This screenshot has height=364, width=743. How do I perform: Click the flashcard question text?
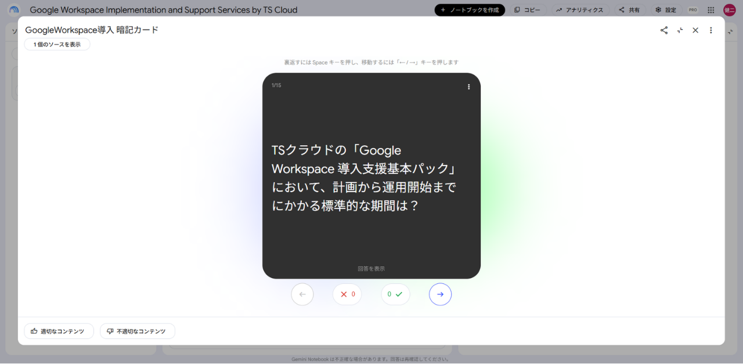click(x=365, y=178)
